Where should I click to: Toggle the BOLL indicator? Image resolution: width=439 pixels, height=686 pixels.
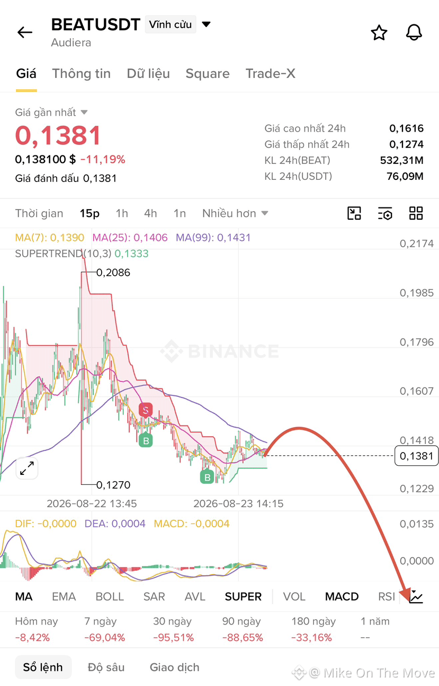(110, 597)
